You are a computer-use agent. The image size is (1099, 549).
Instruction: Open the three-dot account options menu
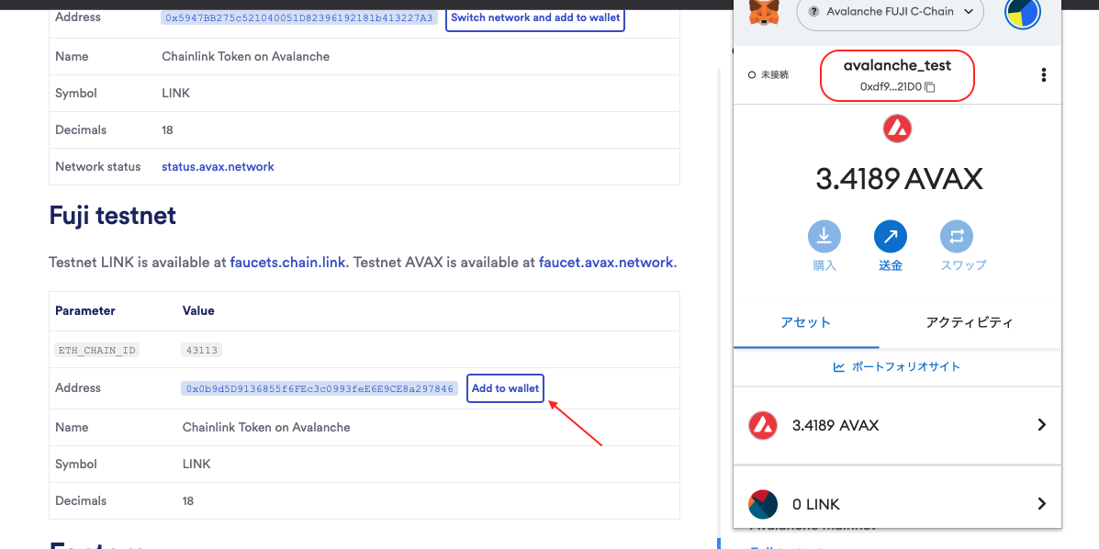(x=1044, y=75)
